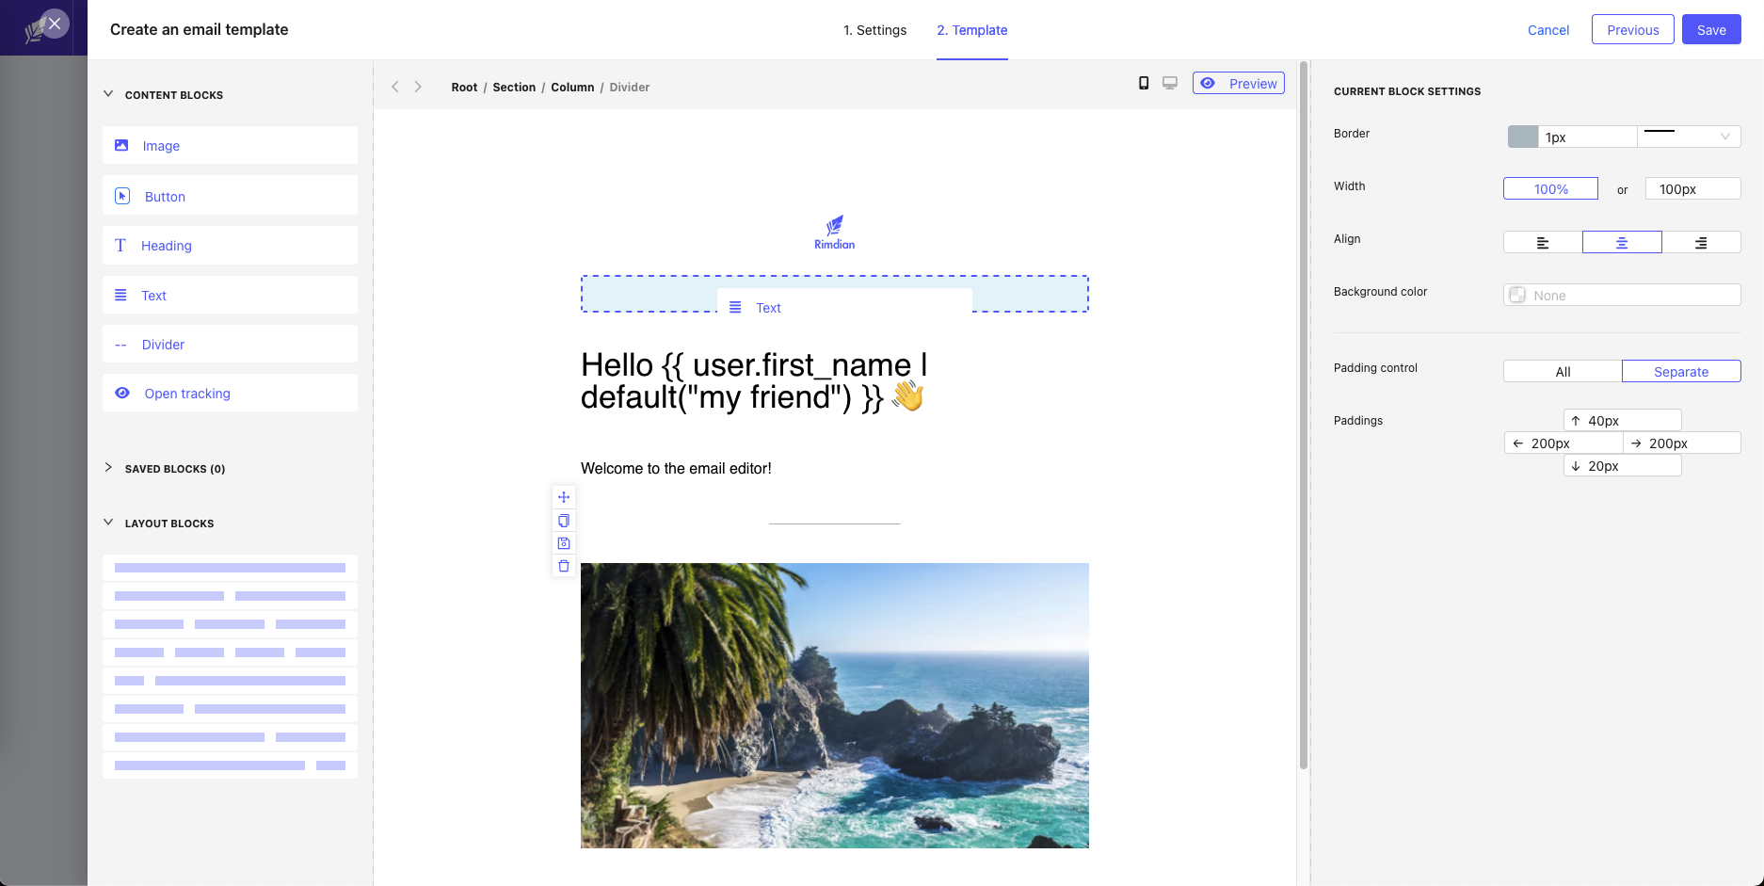
Task: Click the Open tracking eye icon
Action: [122, 393]
